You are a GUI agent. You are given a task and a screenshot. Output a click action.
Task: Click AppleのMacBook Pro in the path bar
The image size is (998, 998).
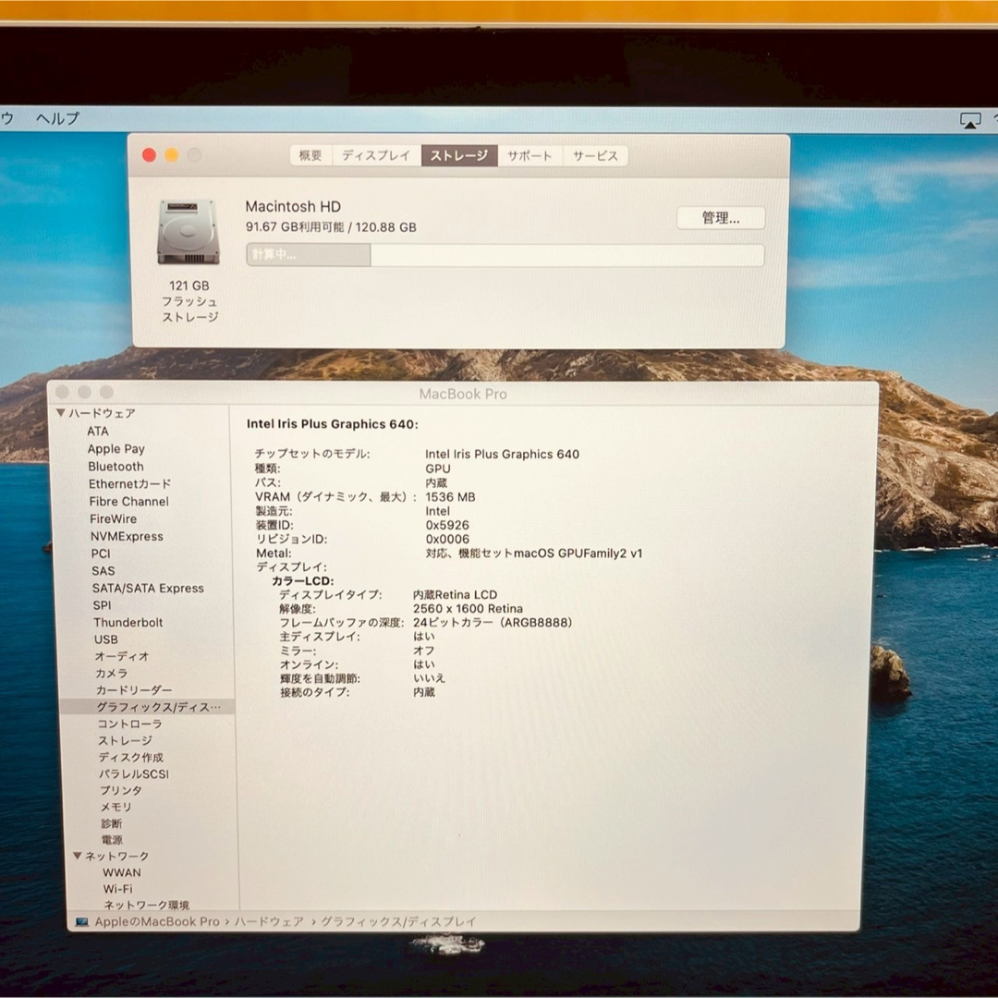click(x=157, y=921)
